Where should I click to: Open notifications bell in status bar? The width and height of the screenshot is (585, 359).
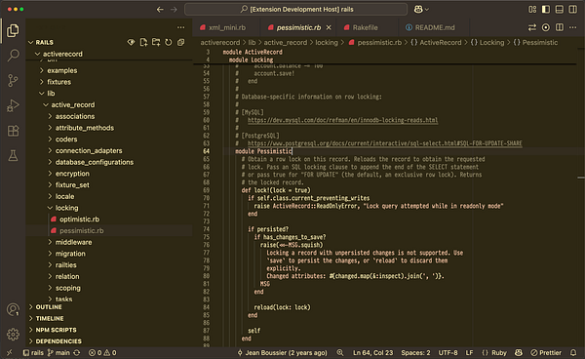tap(573, 352)
